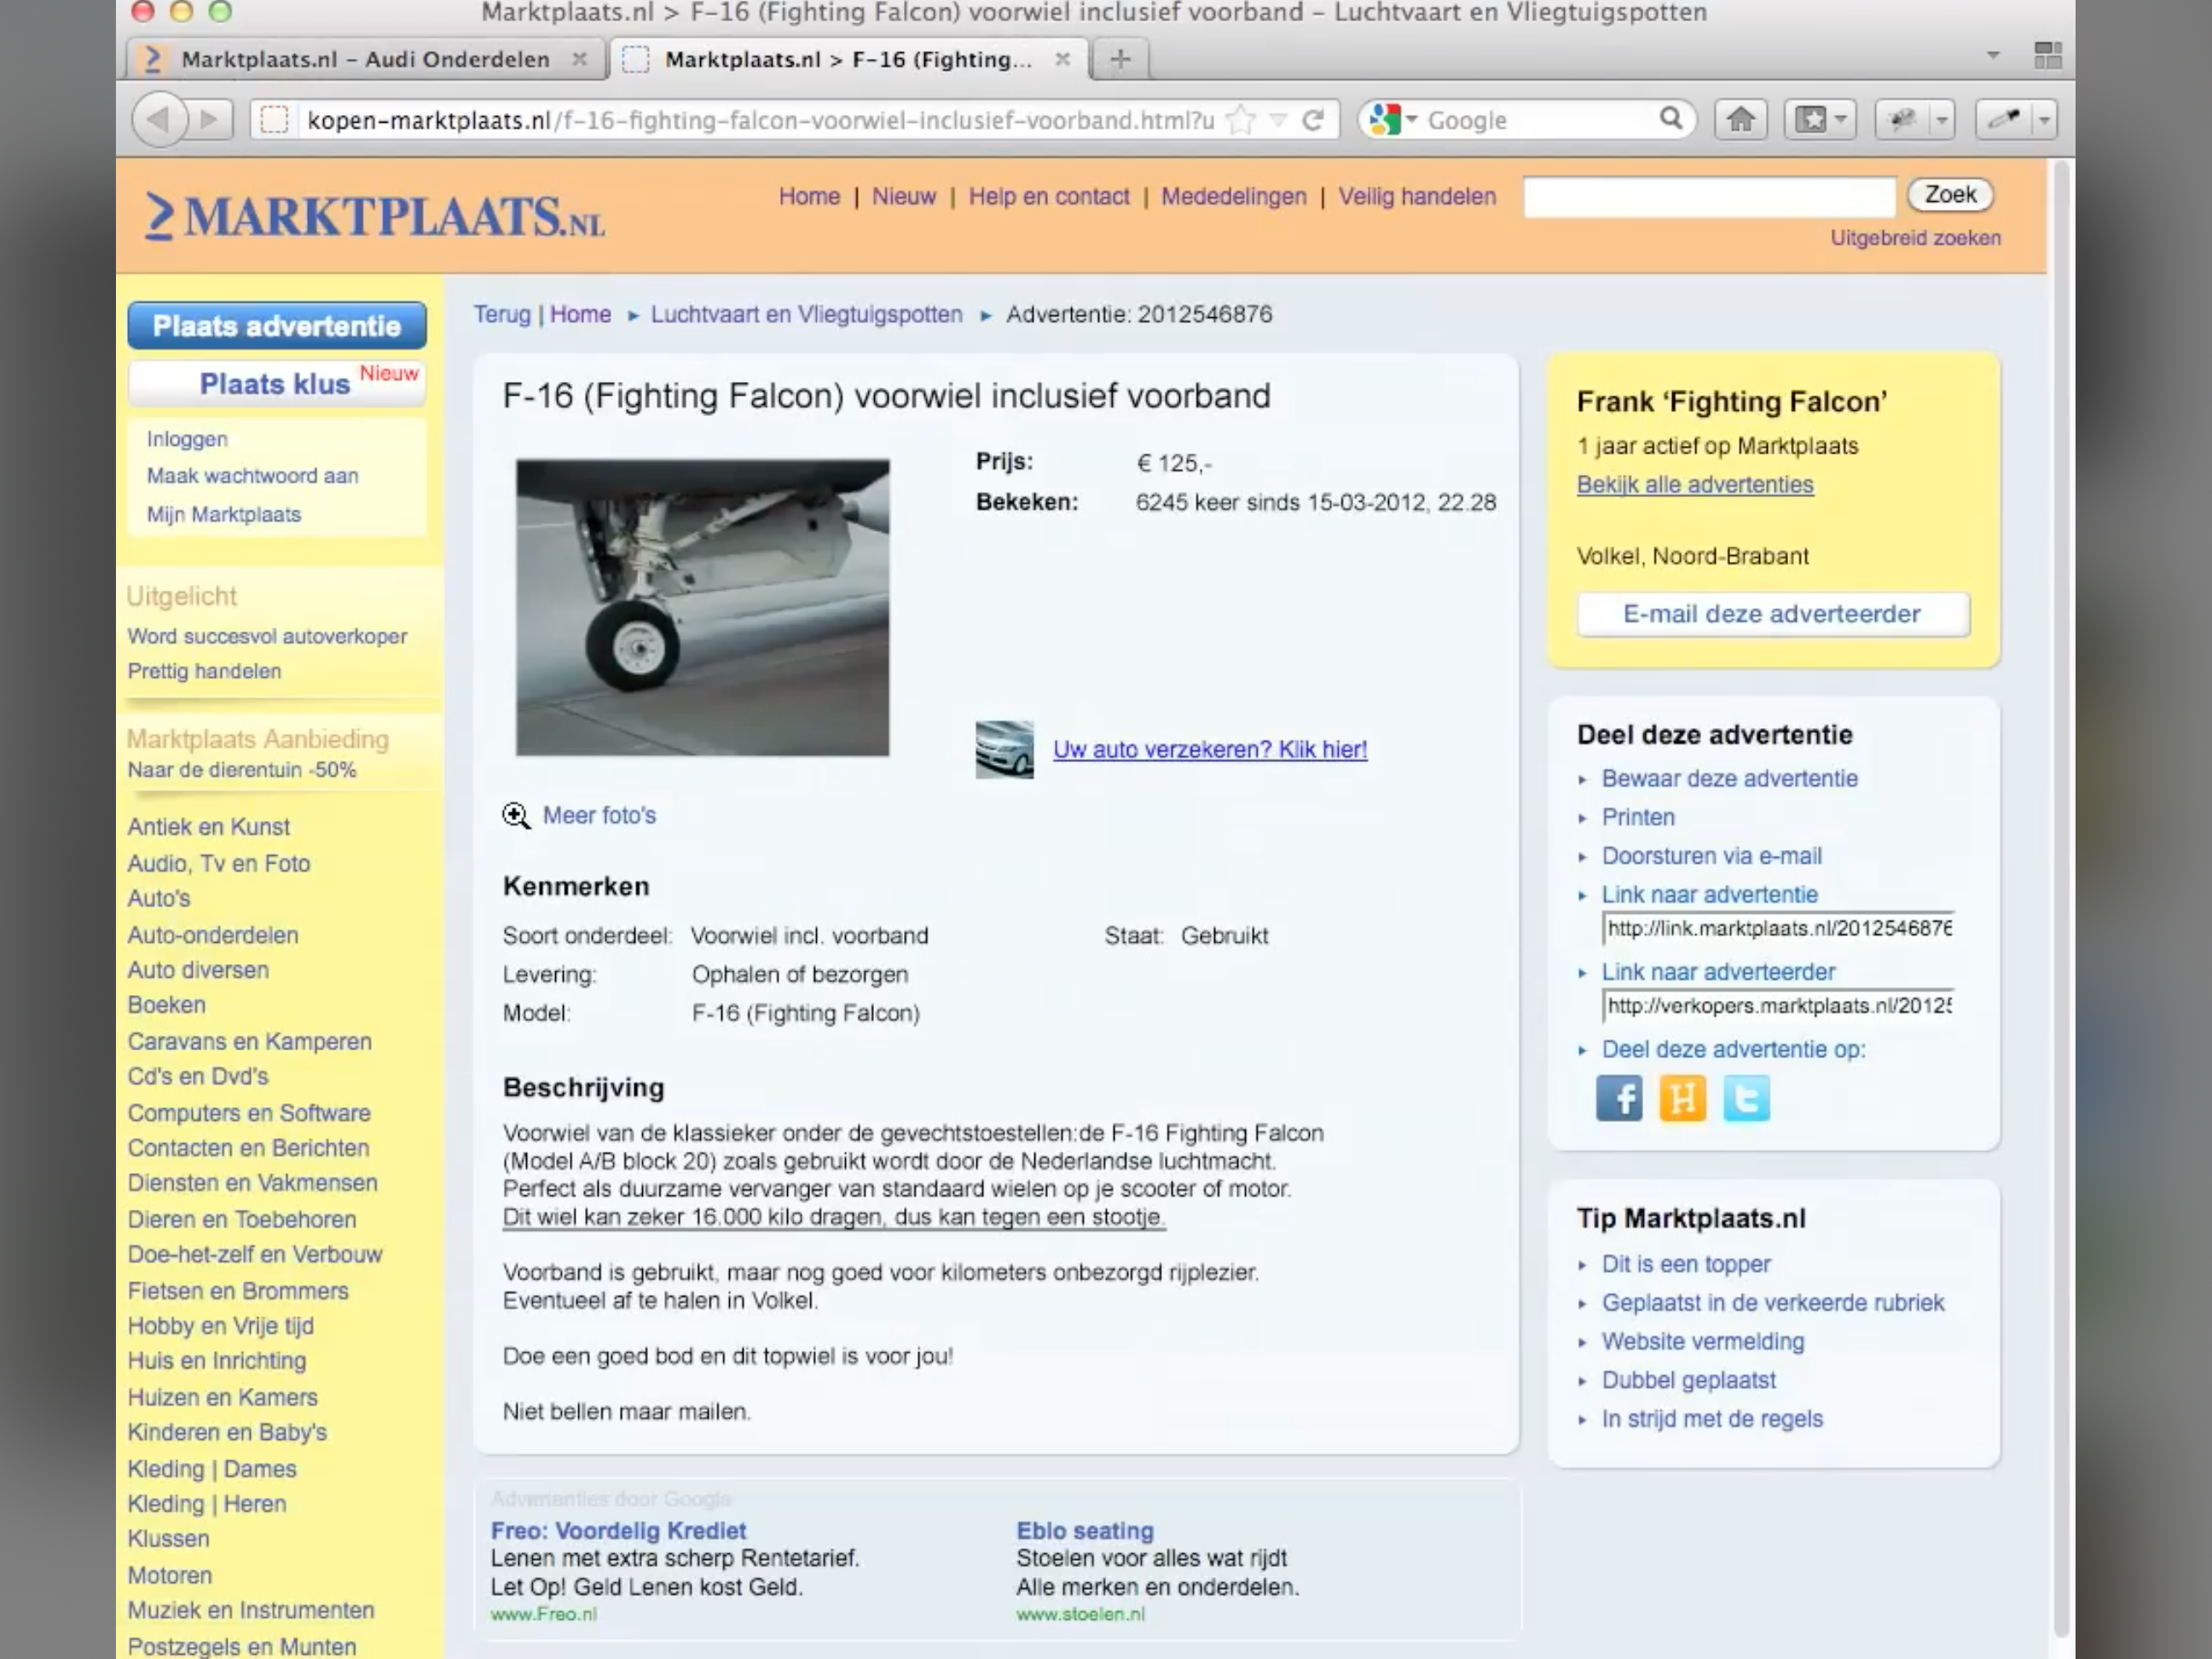Click the search magnifier in Google box
Viewport: 2212px width, 1659px height.
pyautogui.click(x=1671, y=119)
